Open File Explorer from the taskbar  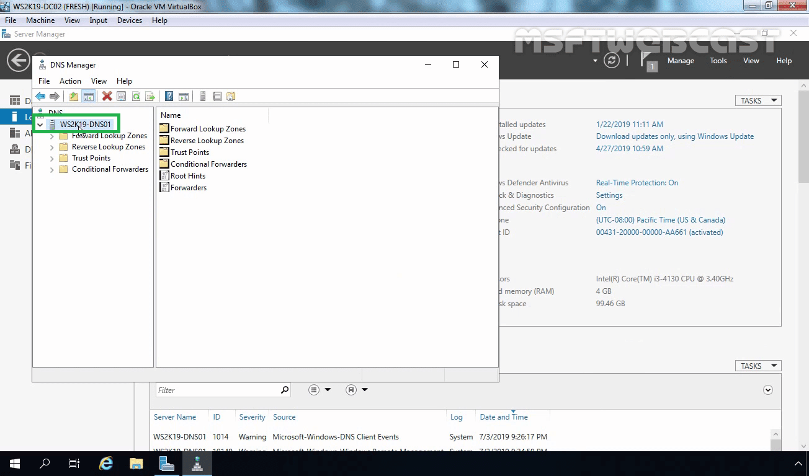pos(136,464)
